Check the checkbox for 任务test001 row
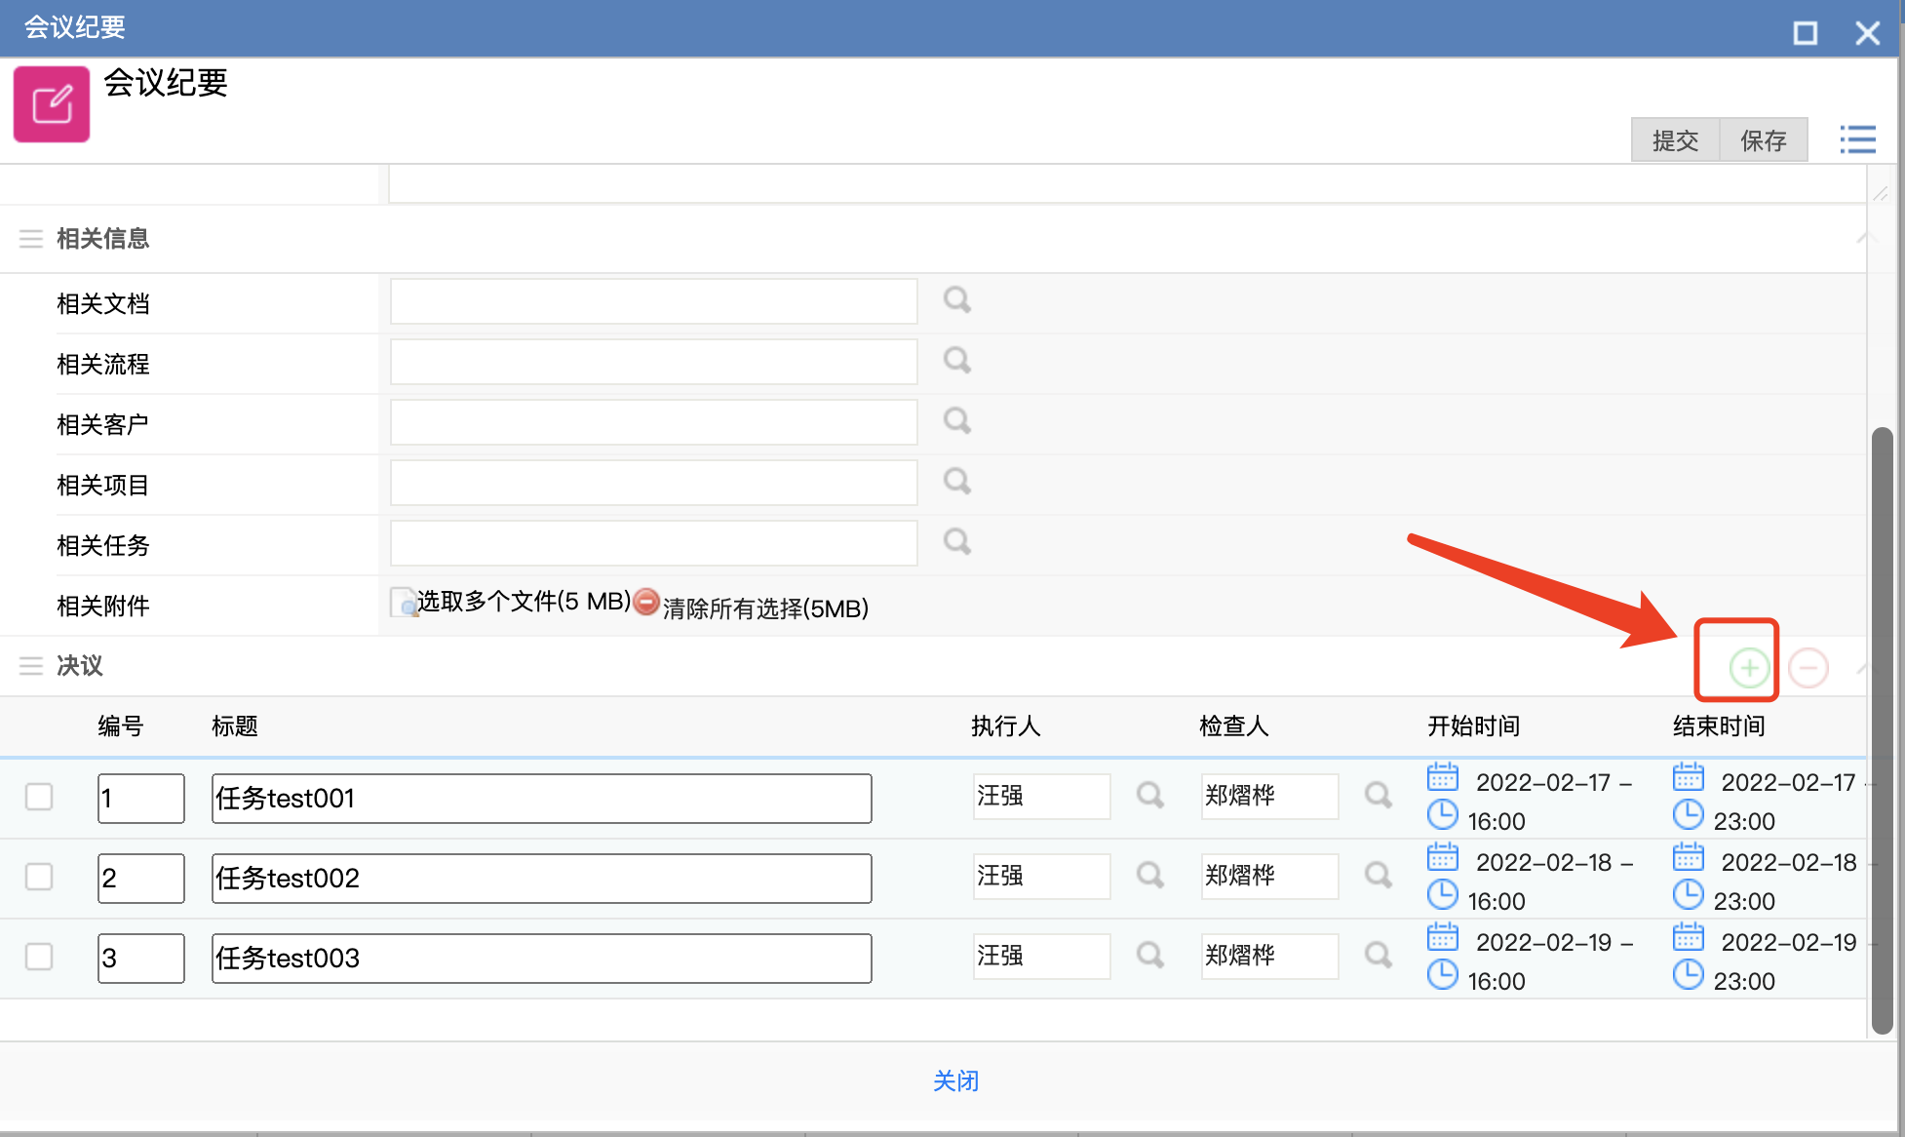The height and width of the screenshot is (1137, 1905). pos(39,797)
